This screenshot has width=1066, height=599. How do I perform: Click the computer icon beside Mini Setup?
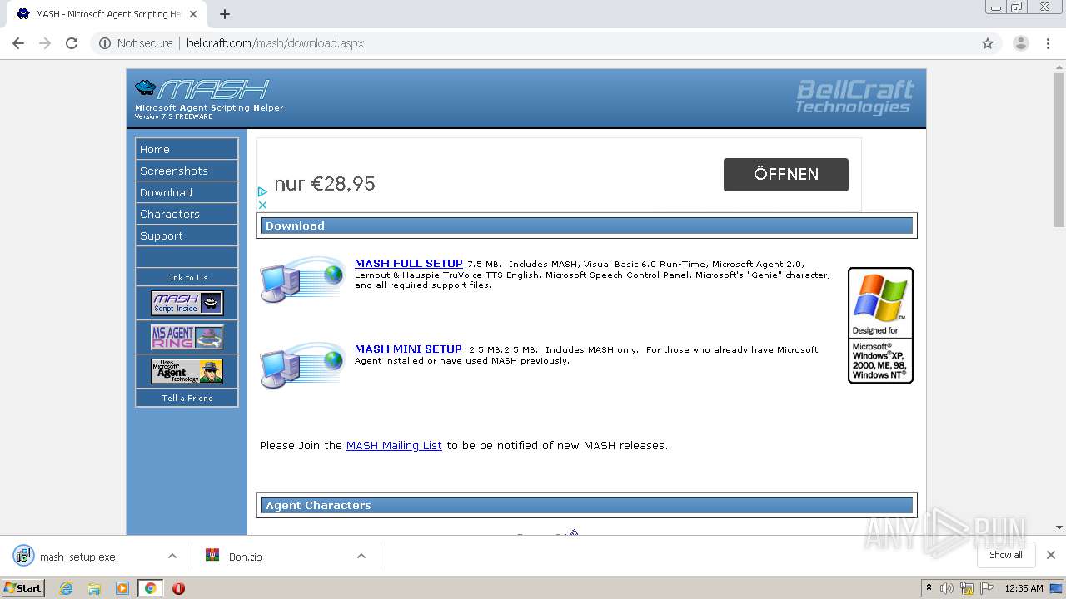(x=301, y=365)
